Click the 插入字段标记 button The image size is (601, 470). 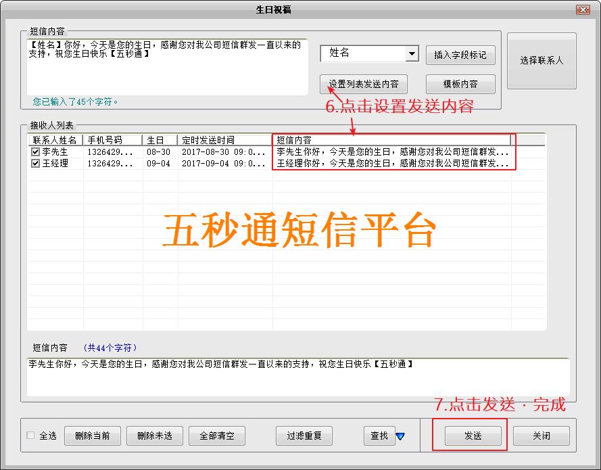(x=460, y=55)
